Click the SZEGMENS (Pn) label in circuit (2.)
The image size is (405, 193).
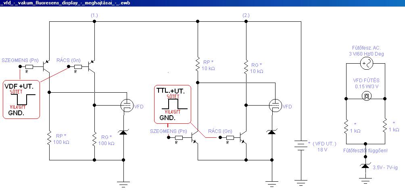(x=169, y=131)
